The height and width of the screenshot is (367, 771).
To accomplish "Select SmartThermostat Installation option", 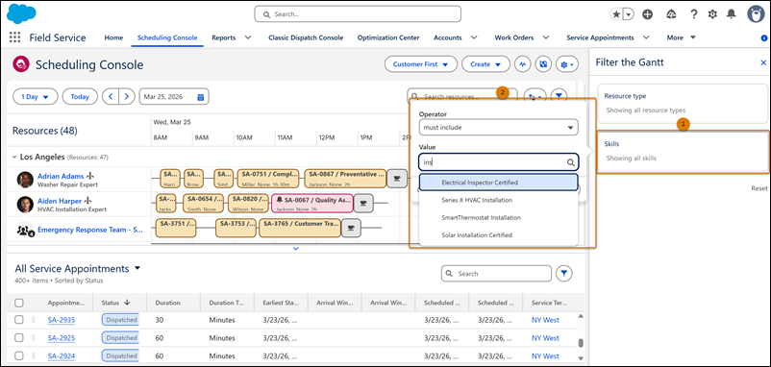I will point(499,217).
